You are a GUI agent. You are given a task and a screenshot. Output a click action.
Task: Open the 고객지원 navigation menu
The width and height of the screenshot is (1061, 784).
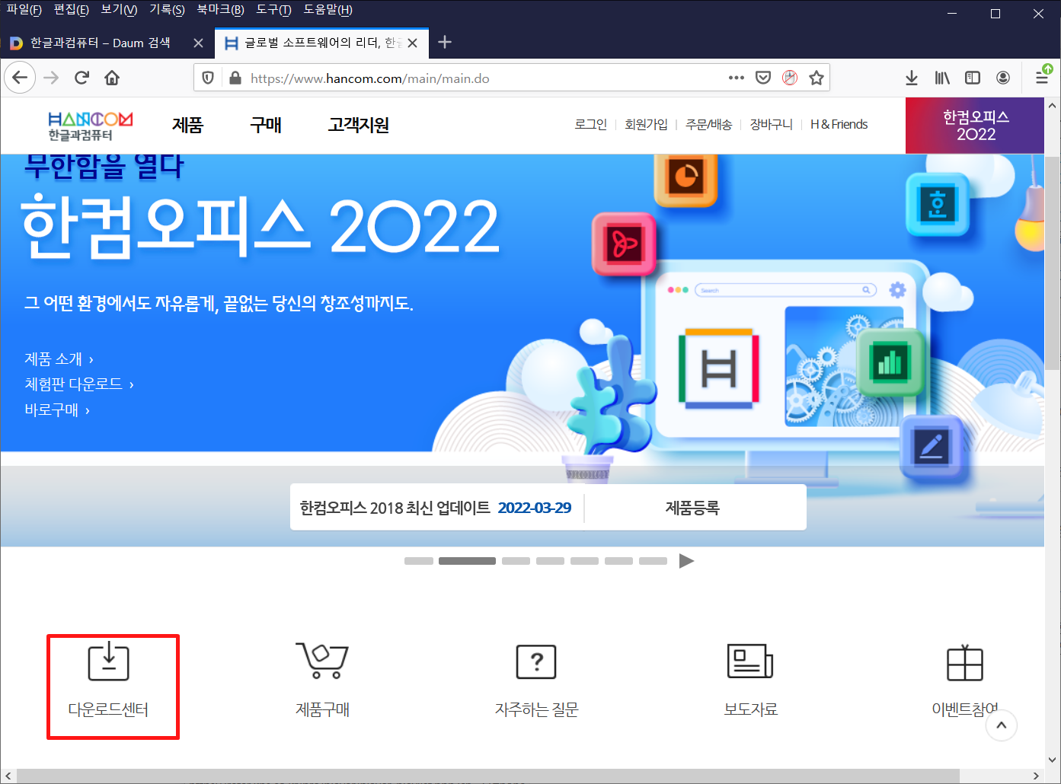358,125
